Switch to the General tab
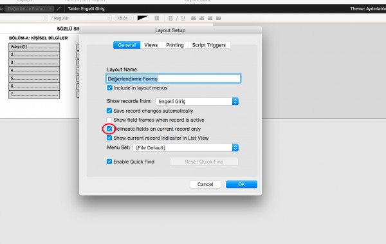The image size is (386, 244). (127, 45)
